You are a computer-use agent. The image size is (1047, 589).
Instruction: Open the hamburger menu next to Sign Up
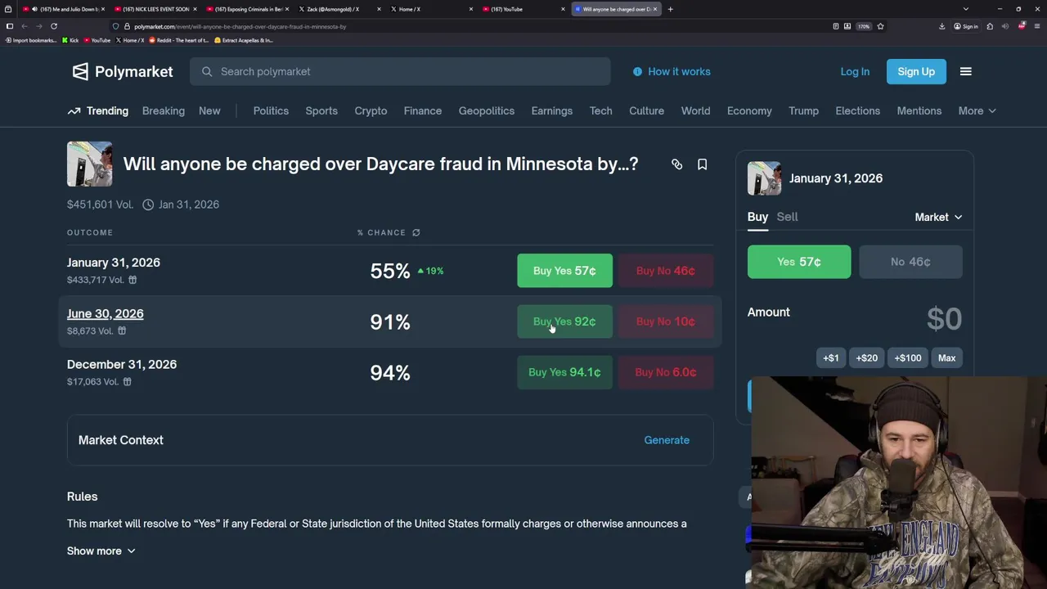click(965, 71)
